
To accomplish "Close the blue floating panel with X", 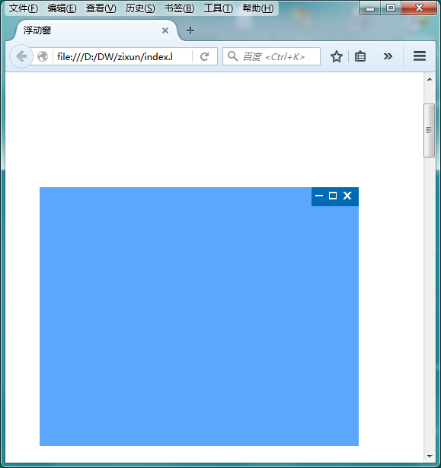I will coord(347,196).
